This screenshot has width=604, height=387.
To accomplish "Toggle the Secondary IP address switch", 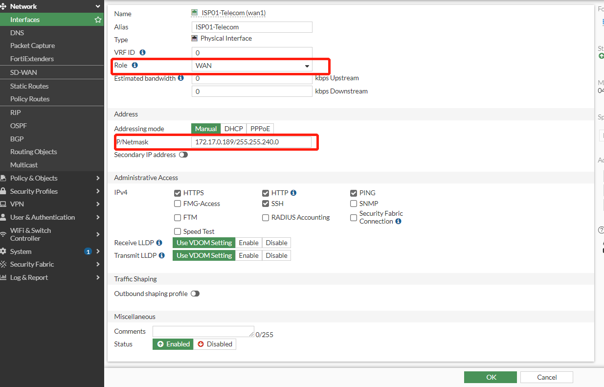I will point(183,154).
